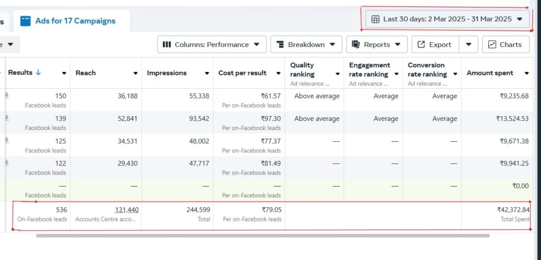Image resolution: width=541 pixels, height=260 pixels.
Task: Click impressions value 48,002
Action: coord(199,141)
